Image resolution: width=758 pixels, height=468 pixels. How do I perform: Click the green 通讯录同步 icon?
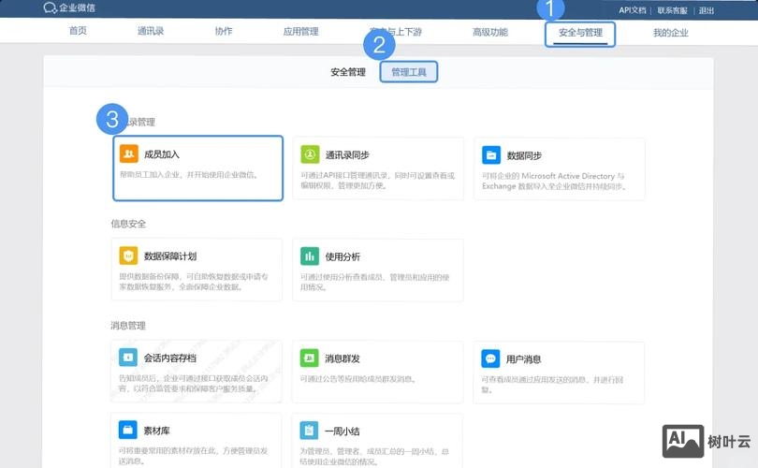pos(310,154)
